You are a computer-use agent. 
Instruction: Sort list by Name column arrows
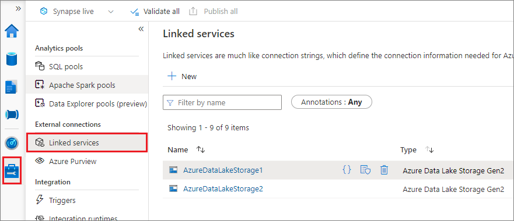coord(201,149)
